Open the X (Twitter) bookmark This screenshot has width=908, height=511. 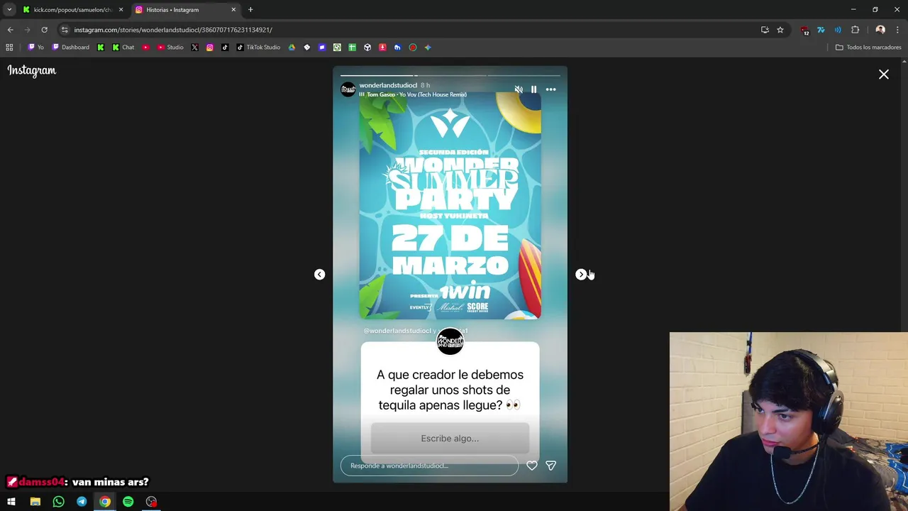click(194, 48)
